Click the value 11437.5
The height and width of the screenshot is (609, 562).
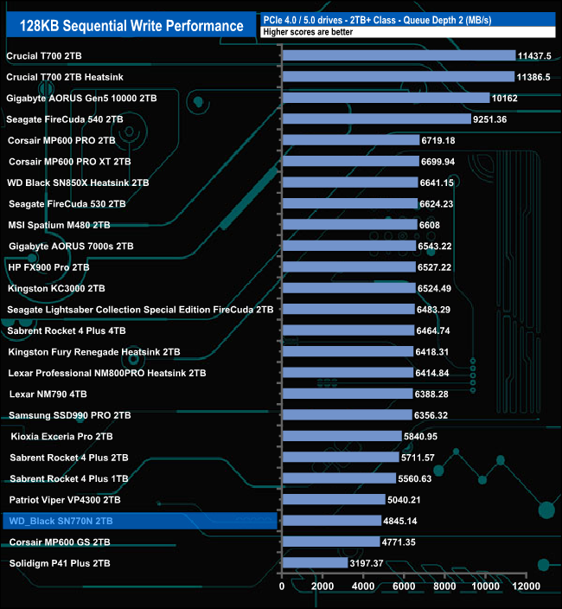point(534,56)
